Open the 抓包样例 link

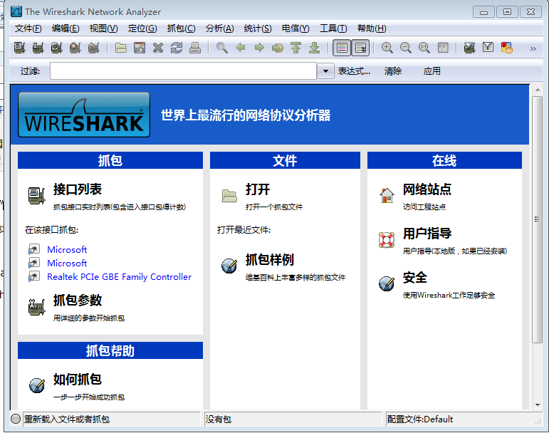(x=270, y=260)
